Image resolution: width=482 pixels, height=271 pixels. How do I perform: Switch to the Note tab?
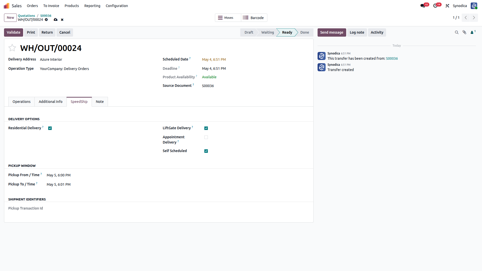[x=100, y=102]
